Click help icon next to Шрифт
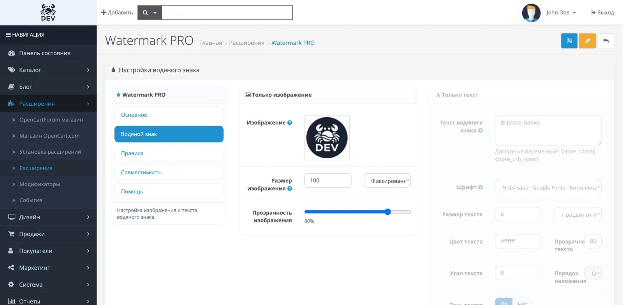The height and width of the screenshot is (305, 623). (x=480, y=187)
